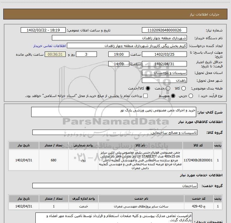Click the goods table header تعداد / مقدار
This screenshot has width=231, height=223.
pos(54,145)
